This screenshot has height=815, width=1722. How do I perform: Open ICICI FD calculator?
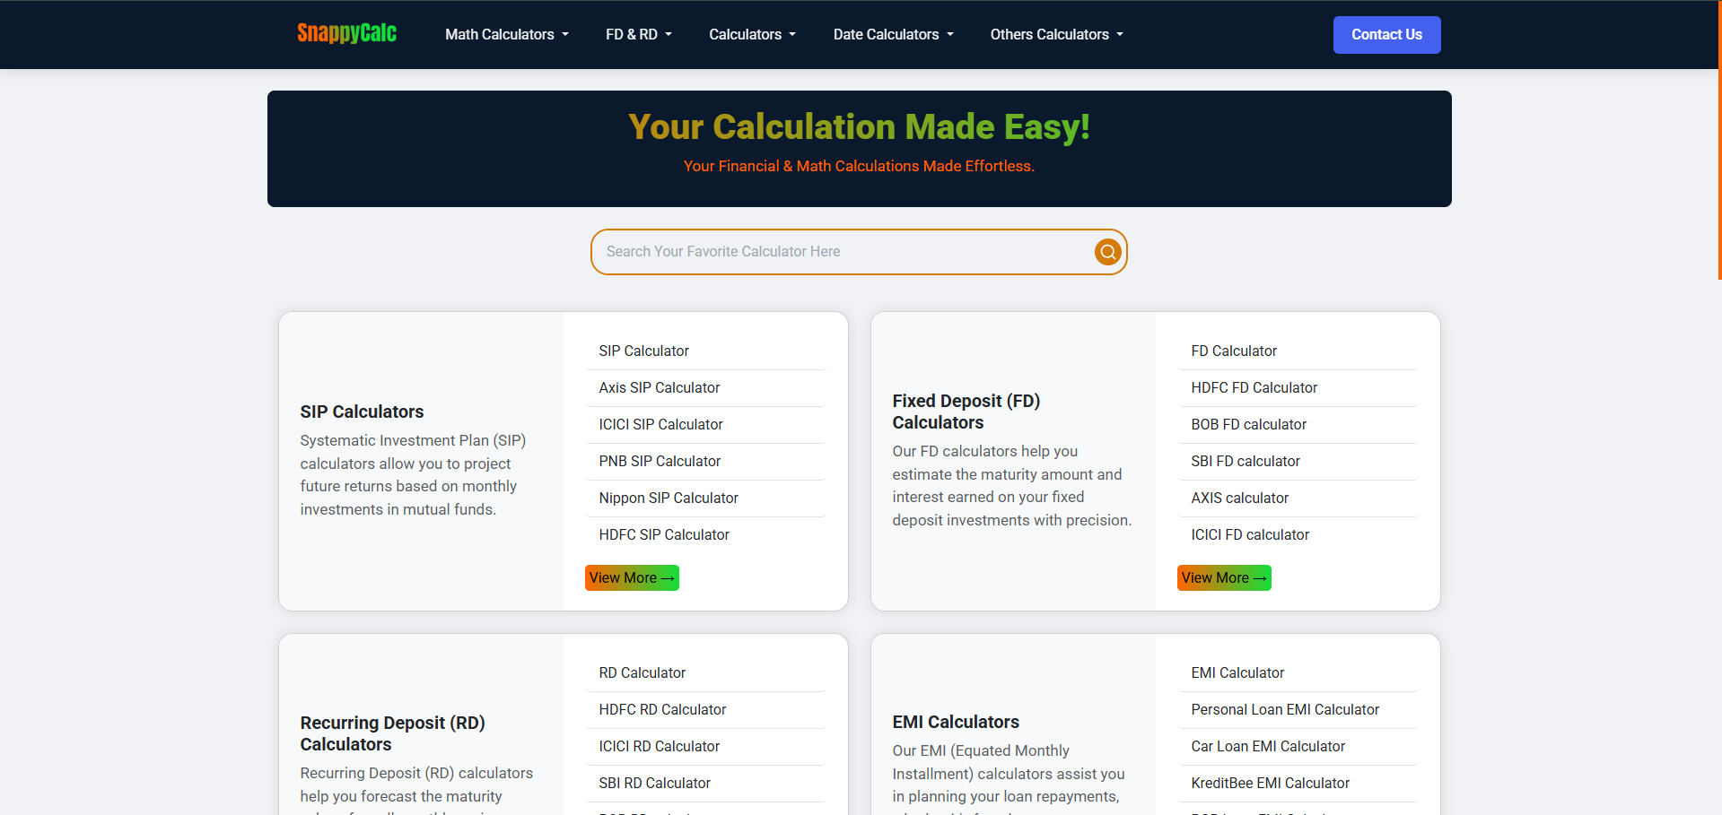tap(1298, 534)
